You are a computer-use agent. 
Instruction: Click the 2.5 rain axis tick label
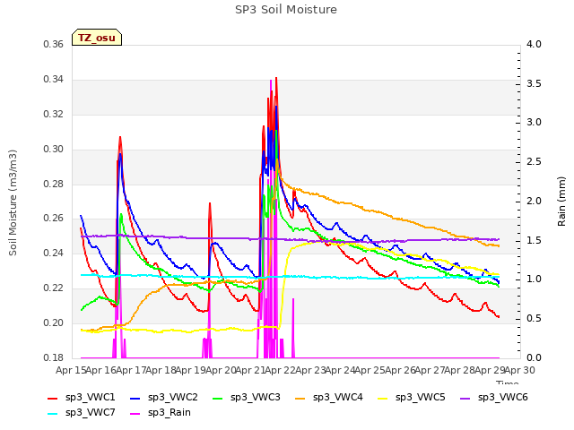(x=534, y=161)
